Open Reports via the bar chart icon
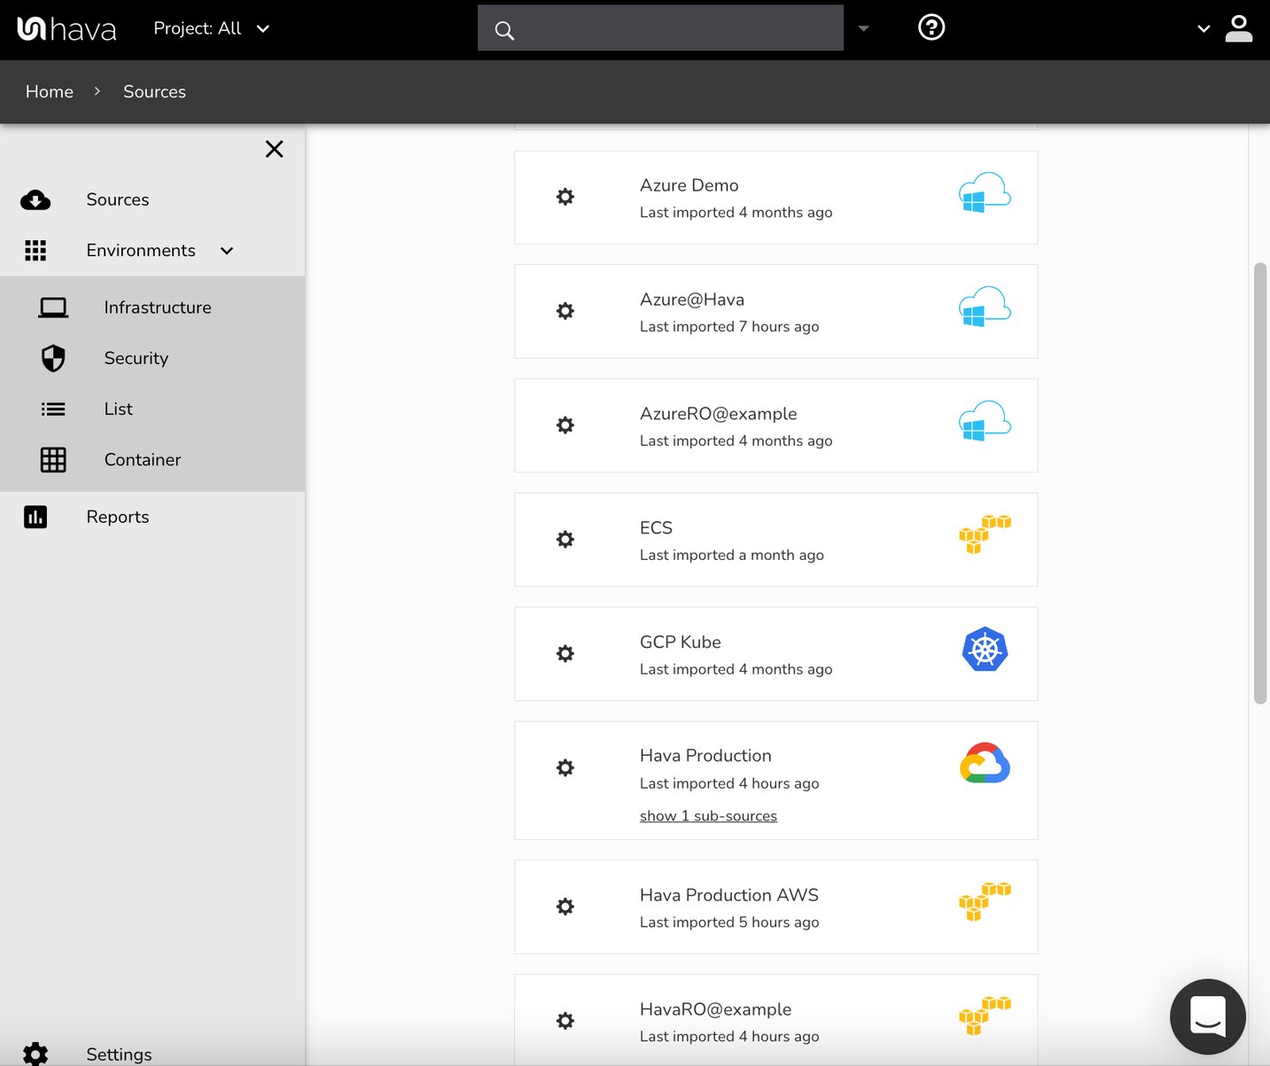 [35, 517]
